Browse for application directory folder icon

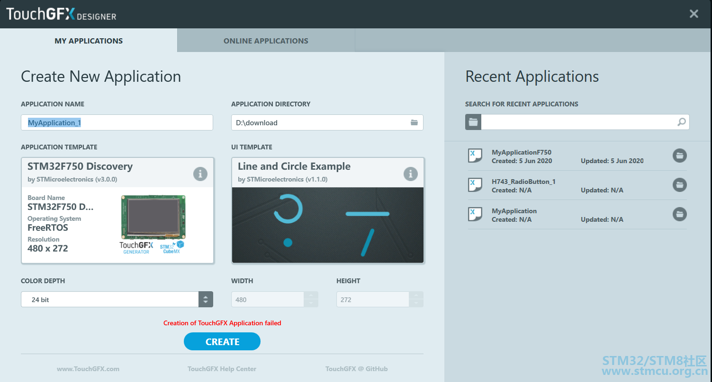pos(414,122)
